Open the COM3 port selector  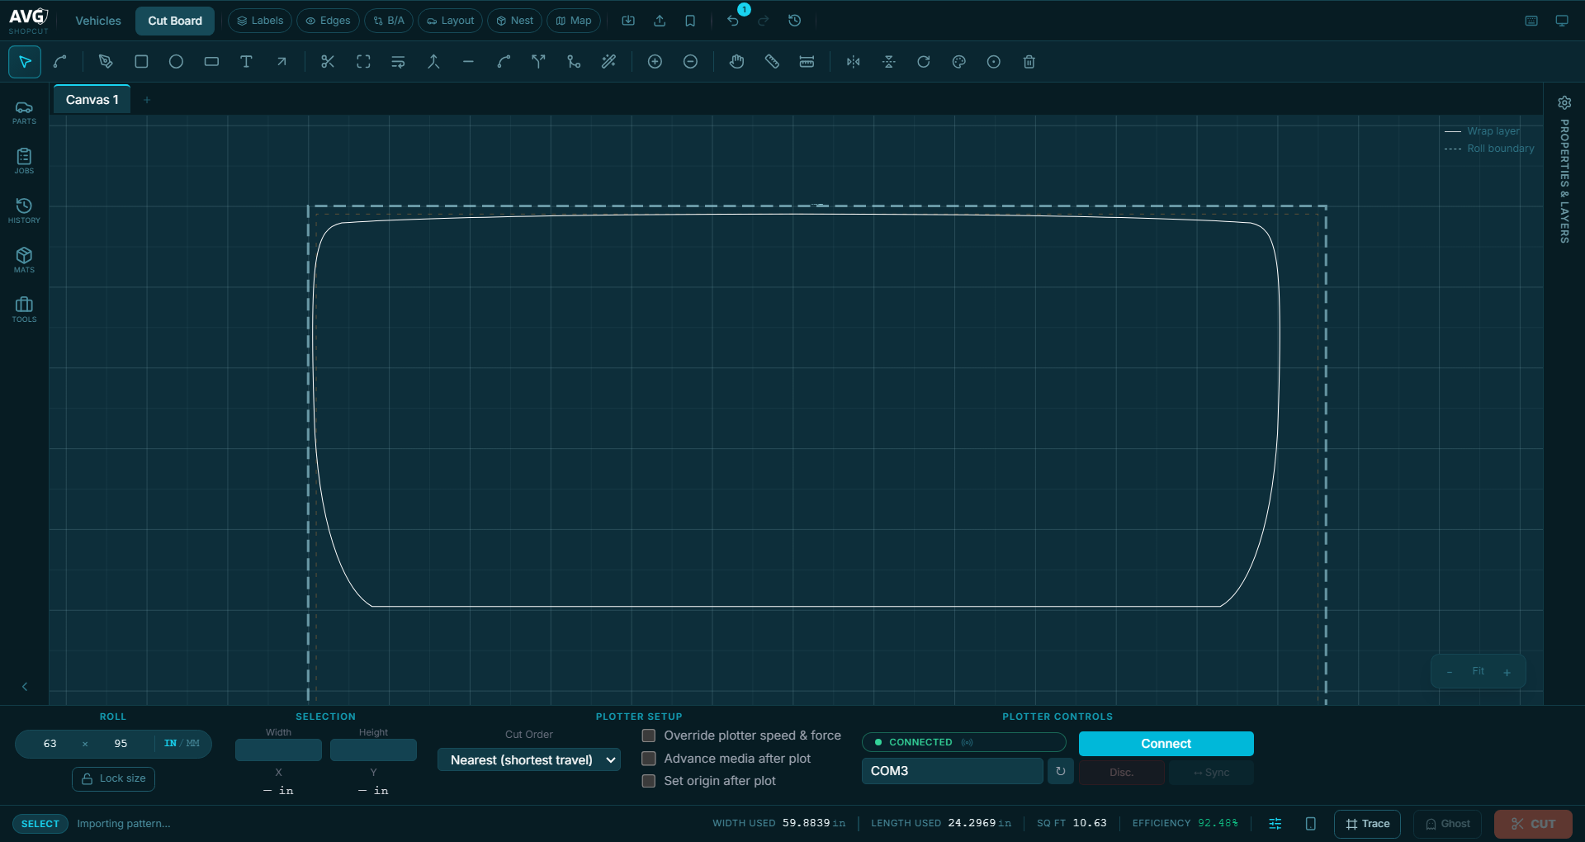(x=952, y=771)
